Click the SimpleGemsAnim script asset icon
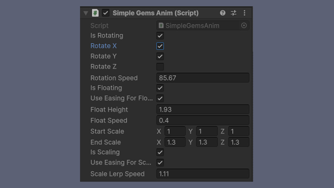 coord(162,25)
